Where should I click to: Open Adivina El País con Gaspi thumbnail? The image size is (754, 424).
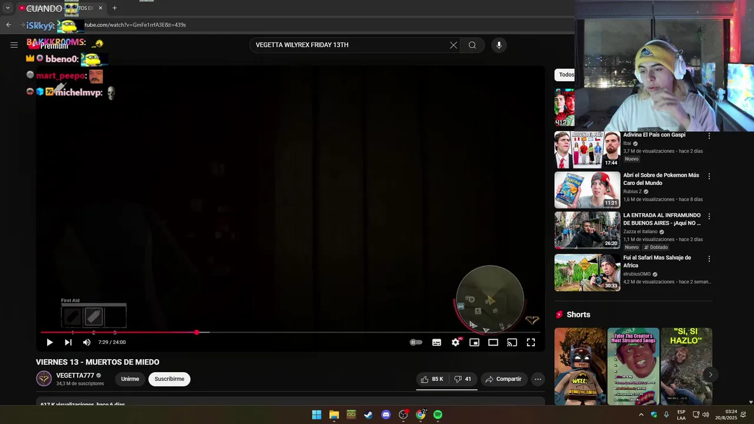(587, 150)
